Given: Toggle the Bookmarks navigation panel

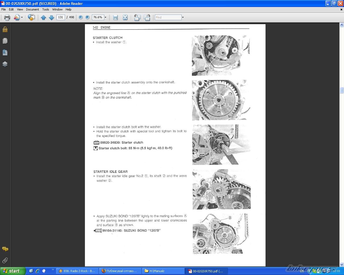Looking at the screenshot, I should point(5,52).
